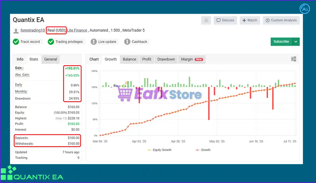The width and height of the screenshot is (316, 183).
Task: Click the 24.93% drawdown value
Action: pos(74,99)
